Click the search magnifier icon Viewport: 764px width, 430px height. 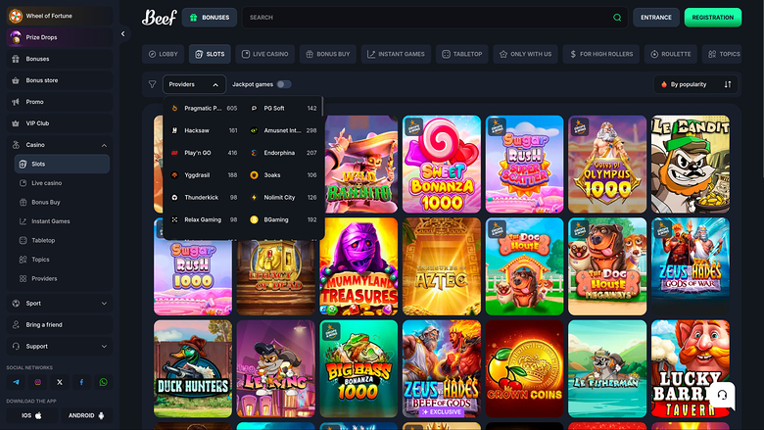(617, 18)
